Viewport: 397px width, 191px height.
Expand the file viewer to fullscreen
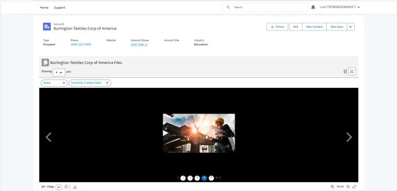coord(352,72)
